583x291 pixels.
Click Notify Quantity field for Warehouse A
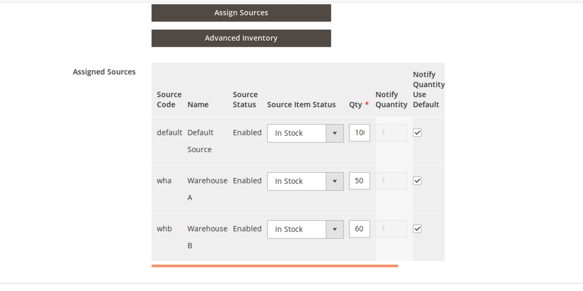[x=391, y=181]
